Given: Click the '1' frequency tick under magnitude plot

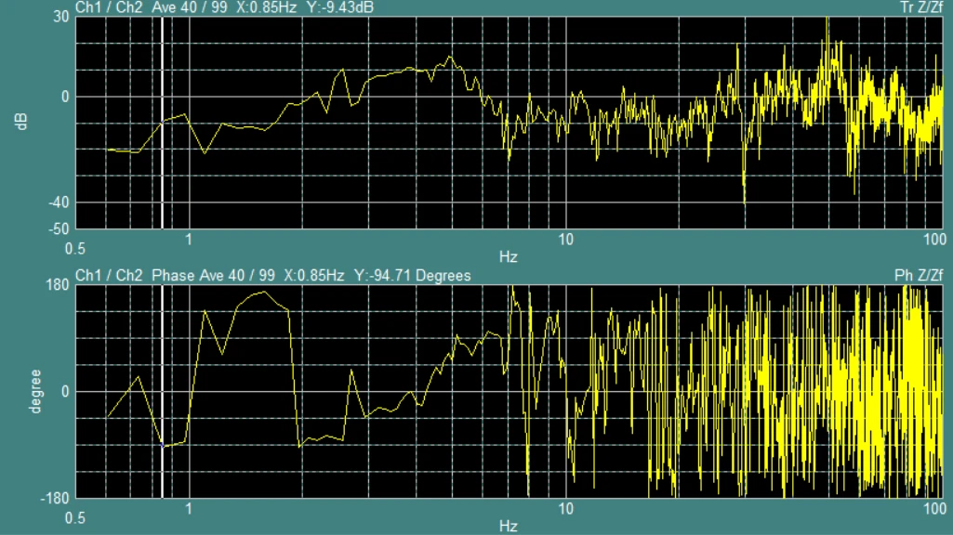Looking at the screenshot, I should coord(189,240).
